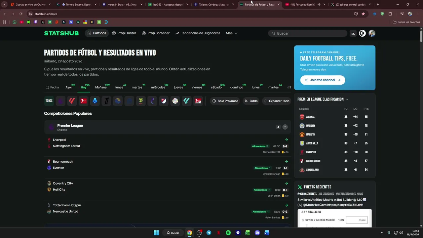The image size is (423, 238).
Task: Show hidden system tray icons
Action: (x=382, y=233)
